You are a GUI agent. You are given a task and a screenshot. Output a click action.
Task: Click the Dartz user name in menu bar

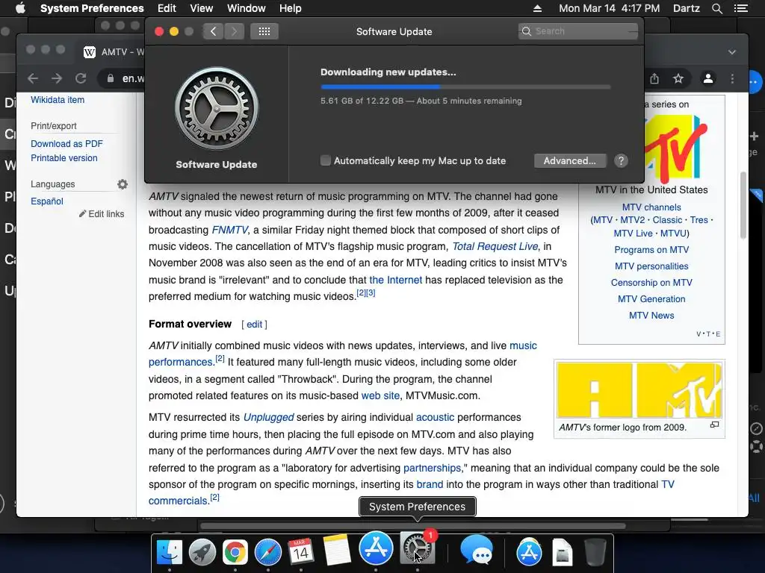(x=687, y=8)
